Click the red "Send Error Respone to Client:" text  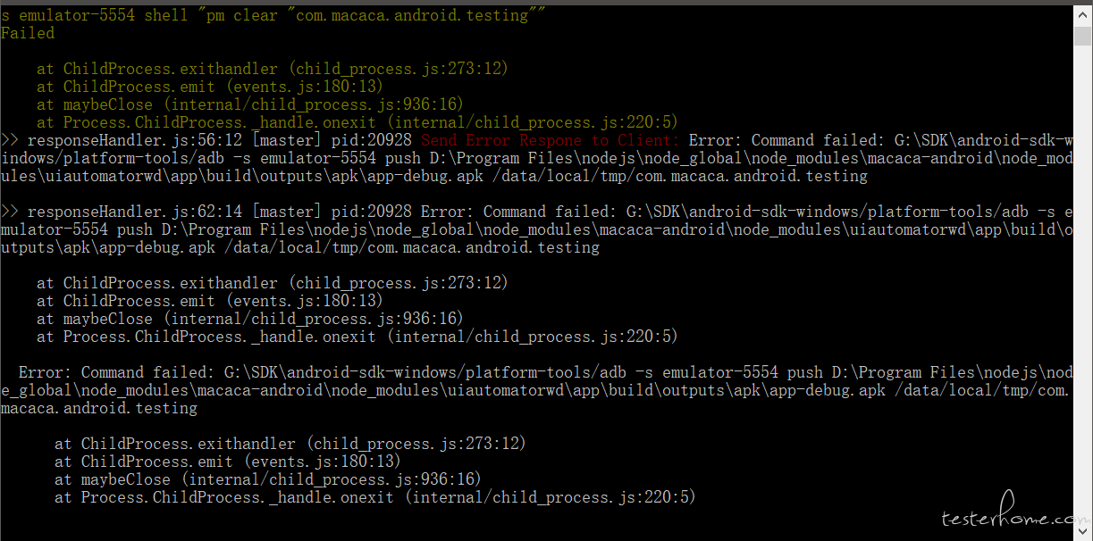click(551, 140)
